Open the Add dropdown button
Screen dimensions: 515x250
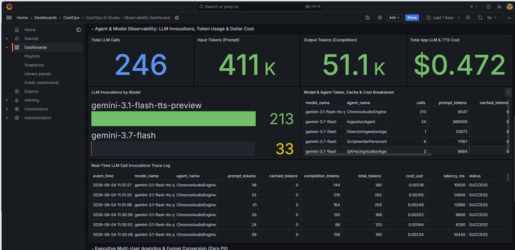tap(394, 18)
